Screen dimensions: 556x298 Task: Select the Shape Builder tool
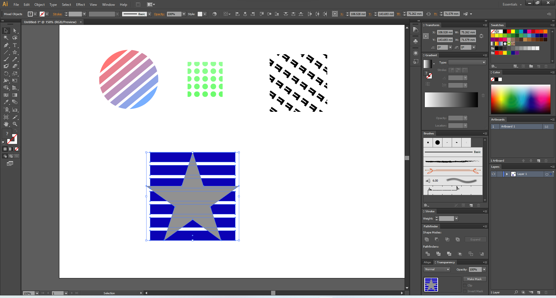[x=6, y=88]
